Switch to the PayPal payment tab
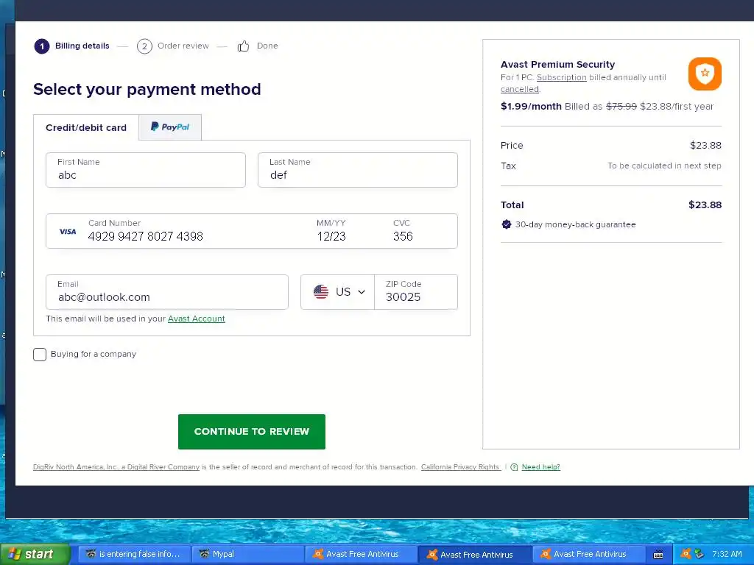This screenshot has height=565, width=754. 170,127
